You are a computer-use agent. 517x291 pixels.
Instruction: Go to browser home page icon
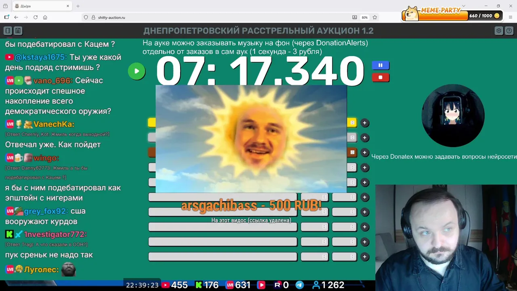pos(45,17)
